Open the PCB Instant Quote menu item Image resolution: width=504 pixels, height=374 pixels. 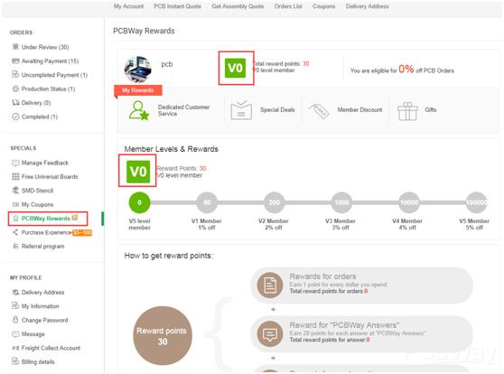point(177,6)
